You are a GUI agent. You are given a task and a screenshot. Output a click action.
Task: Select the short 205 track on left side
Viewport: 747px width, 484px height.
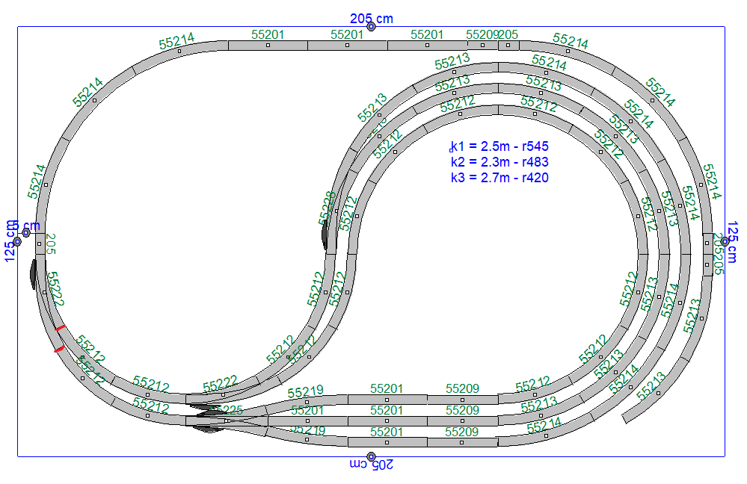38,243
